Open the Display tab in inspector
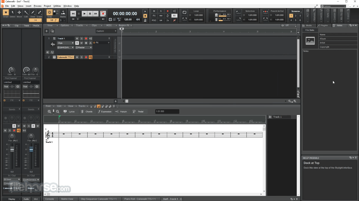The width and height of the screenshot is (359, 201). 12,199
